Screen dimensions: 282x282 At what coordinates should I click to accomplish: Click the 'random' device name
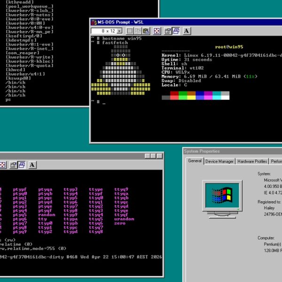pyautogui.click(x=47, y=215)
